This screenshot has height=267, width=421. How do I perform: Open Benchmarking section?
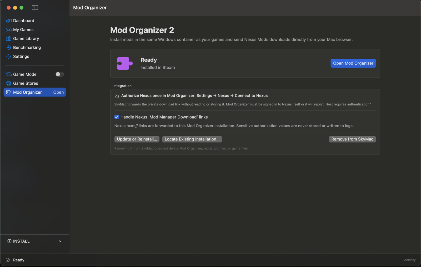pyautogui.click(x=27, y=47)
